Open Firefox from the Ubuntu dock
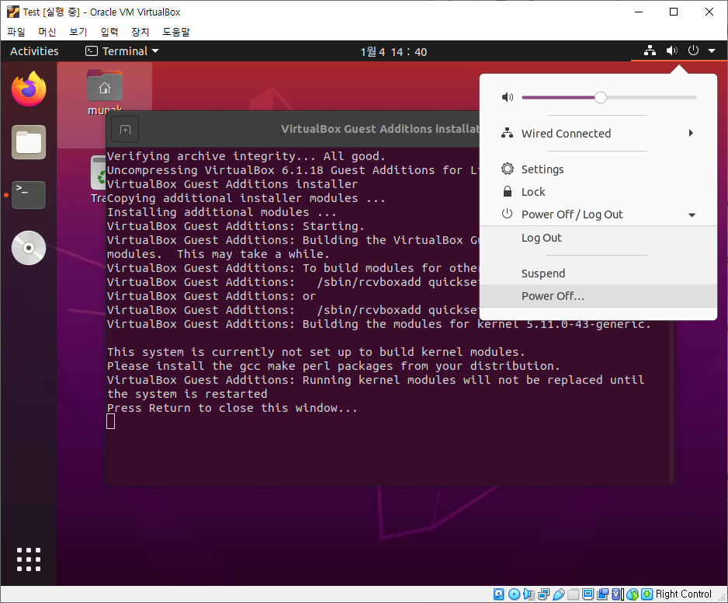 [29, 89]
